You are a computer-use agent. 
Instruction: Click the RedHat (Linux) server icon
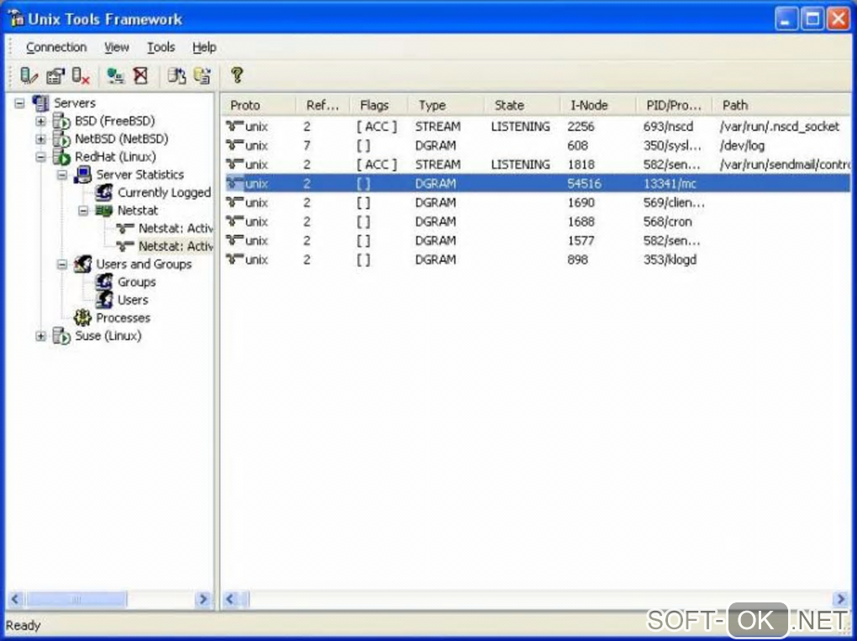coord(61,157)
